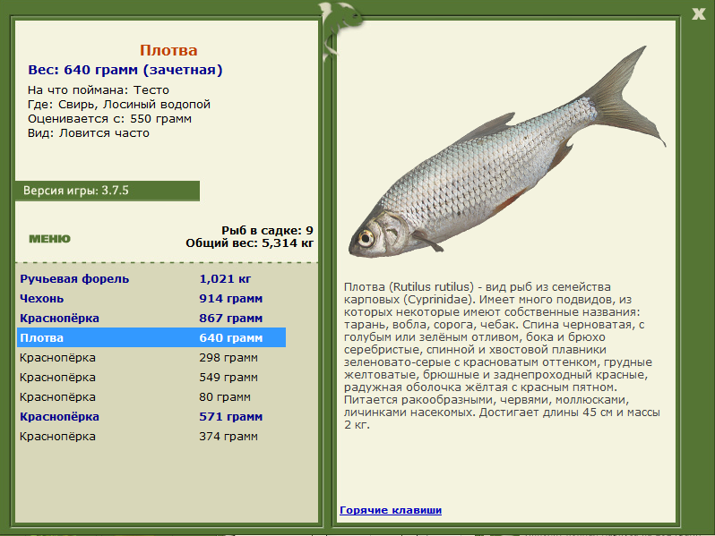Click the Rutilus rutilus description paragraph

coord(502,355)
